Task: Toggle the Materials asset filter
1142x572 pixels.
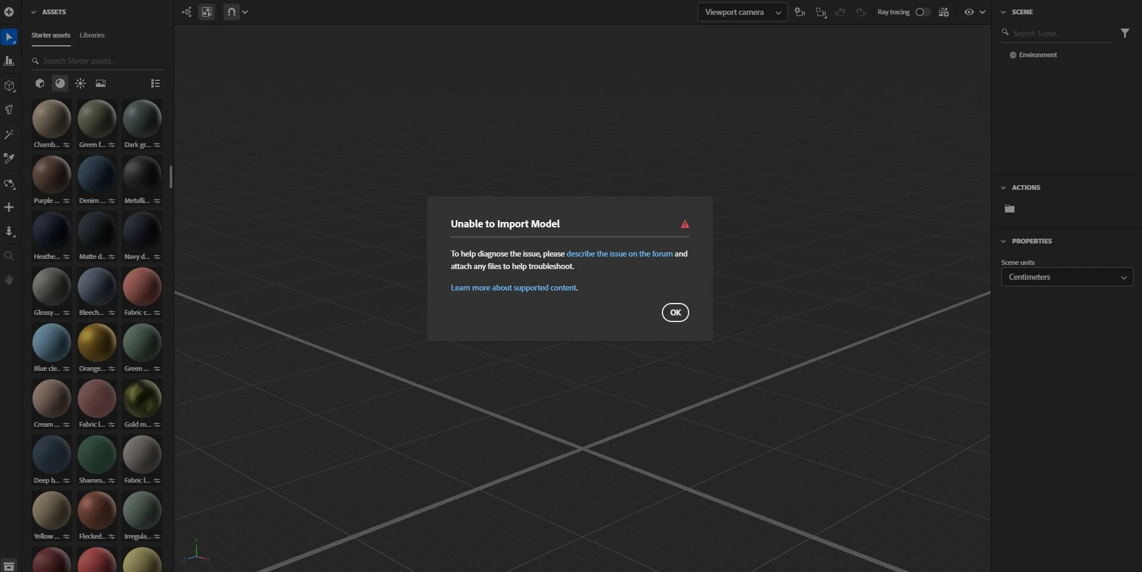Action: (x=60, y=83)
